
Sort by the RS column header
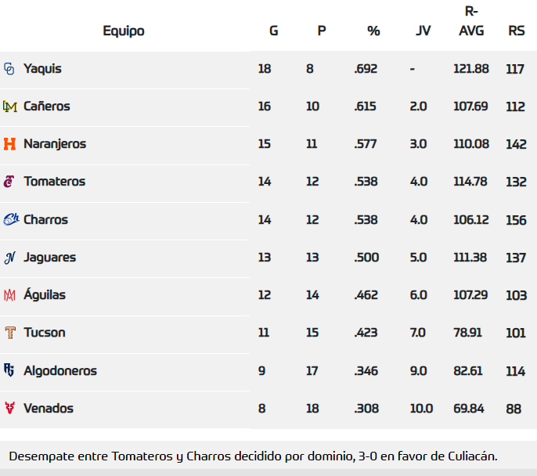click(x=517, y=31)
